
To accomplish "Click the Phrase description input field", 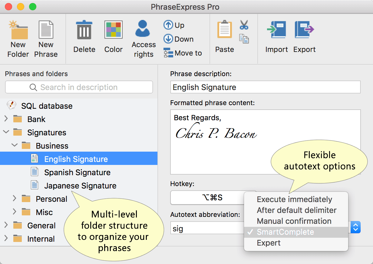I will (x=265, y=87).
